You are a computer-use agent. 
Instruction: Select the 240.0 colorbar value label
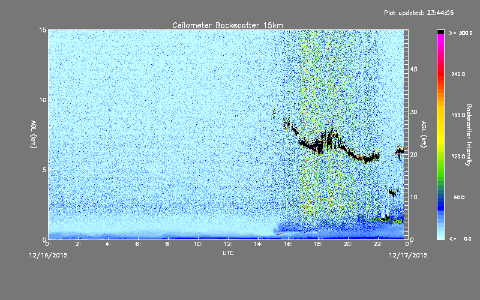tap(458, 74)
